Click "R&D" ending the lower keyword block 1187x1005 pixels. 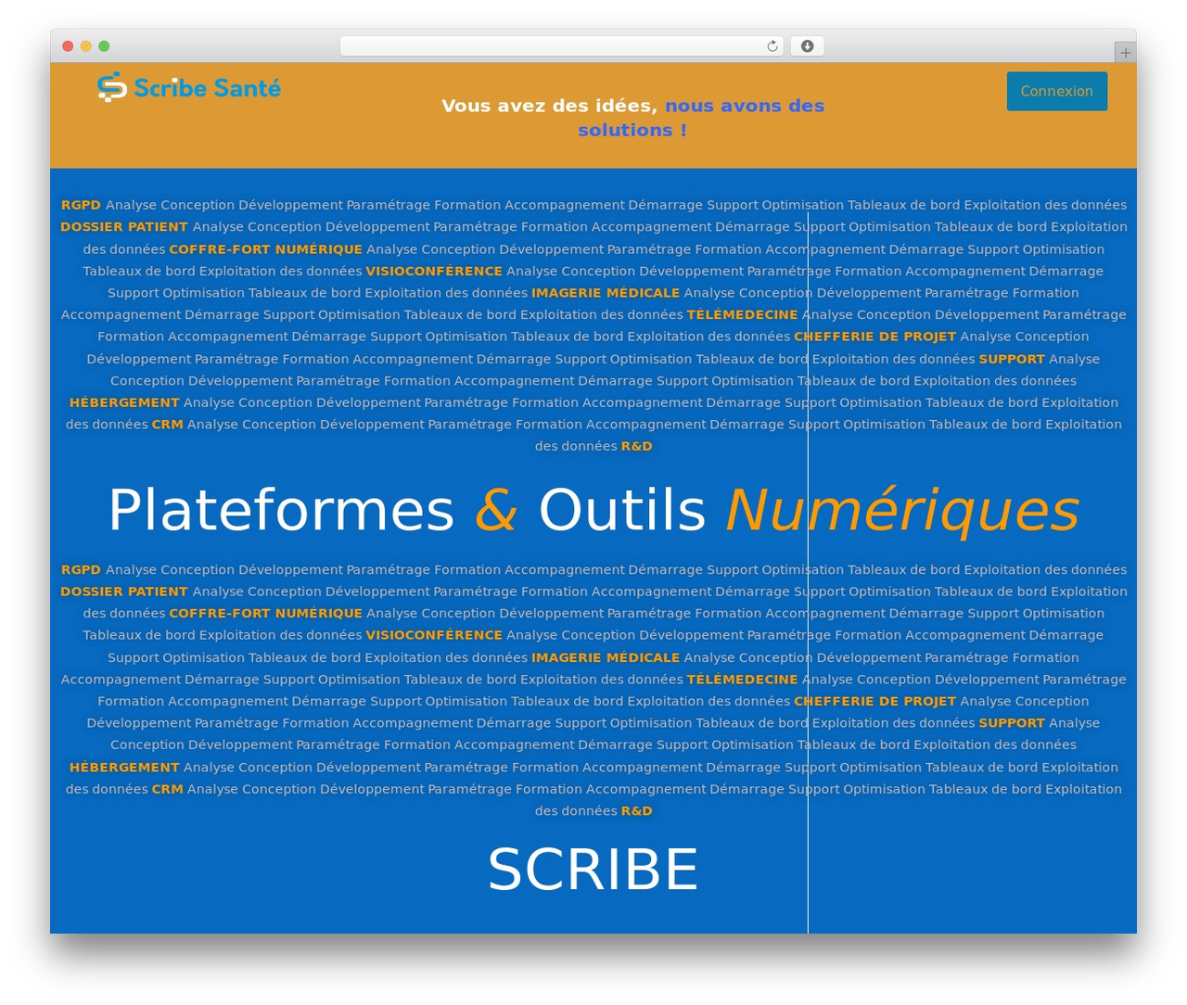point(636,811)
